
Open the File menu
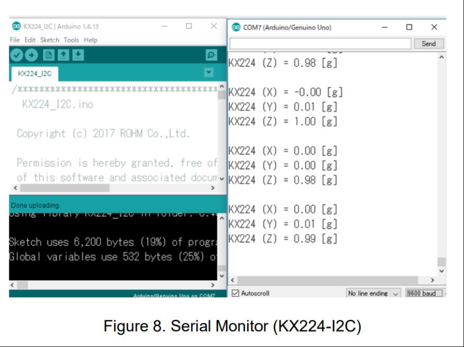[x=15, y=40]
